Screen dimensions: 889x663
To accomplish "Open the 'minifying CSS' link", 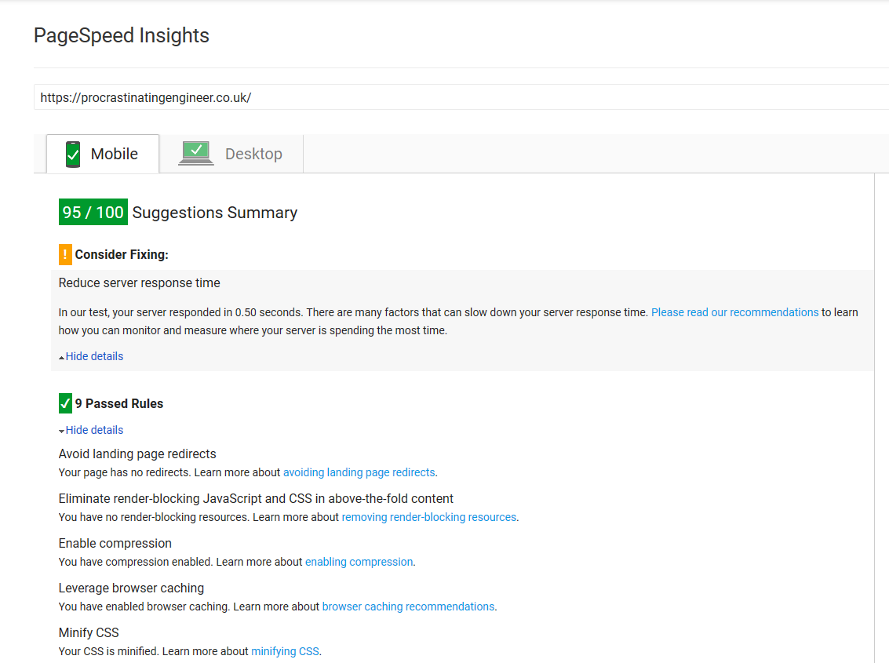I will click(285, 651).
